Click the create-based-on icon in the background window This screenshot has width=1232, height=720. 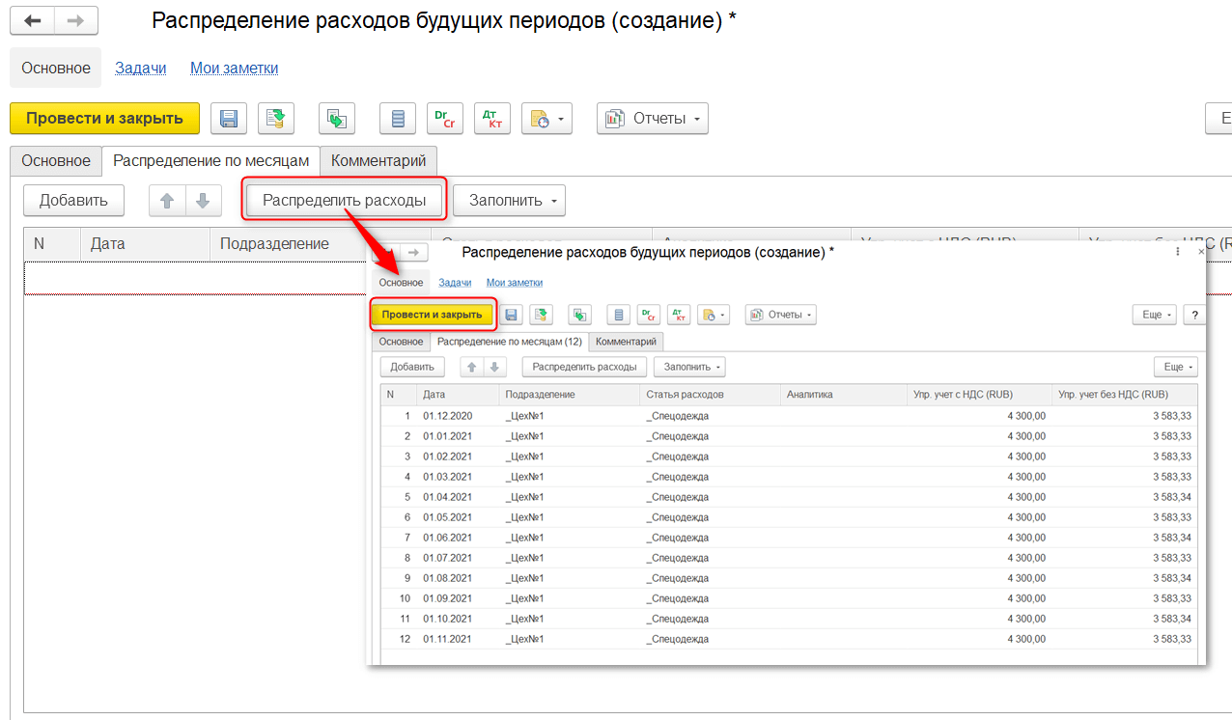point(337,119)
